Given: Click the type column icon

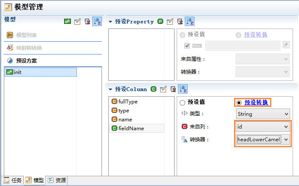Looking at the screenshot, I should (x=114, y=110).
